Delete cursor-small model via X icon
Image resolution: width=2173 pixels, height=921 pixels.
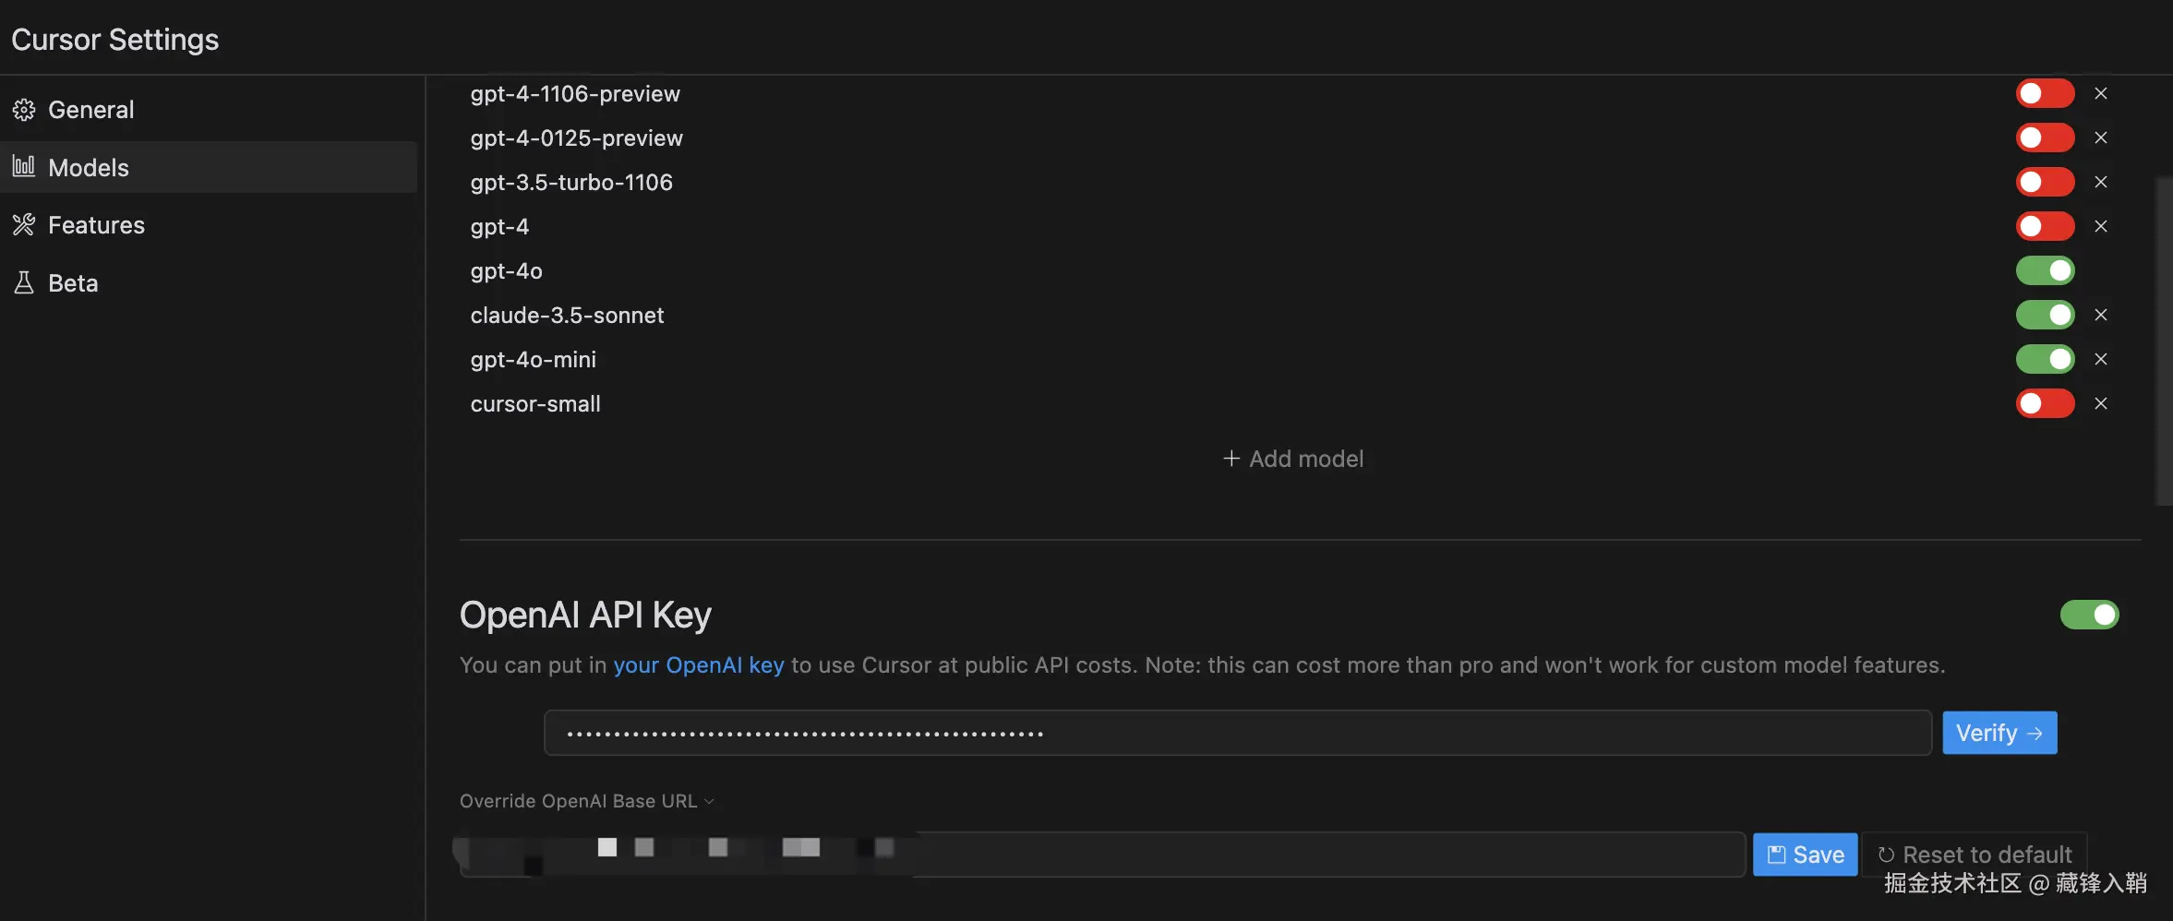2101,403
